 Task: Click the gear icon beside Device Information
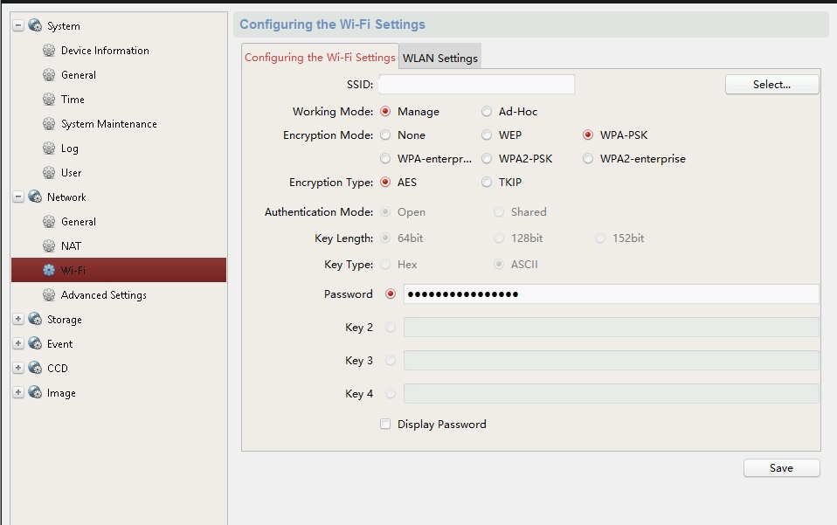[49, 51]
